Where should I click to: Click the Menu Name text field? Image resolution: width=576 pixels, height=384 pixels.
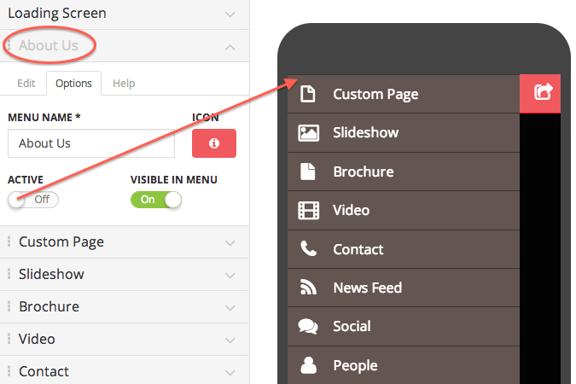[91, 143]
